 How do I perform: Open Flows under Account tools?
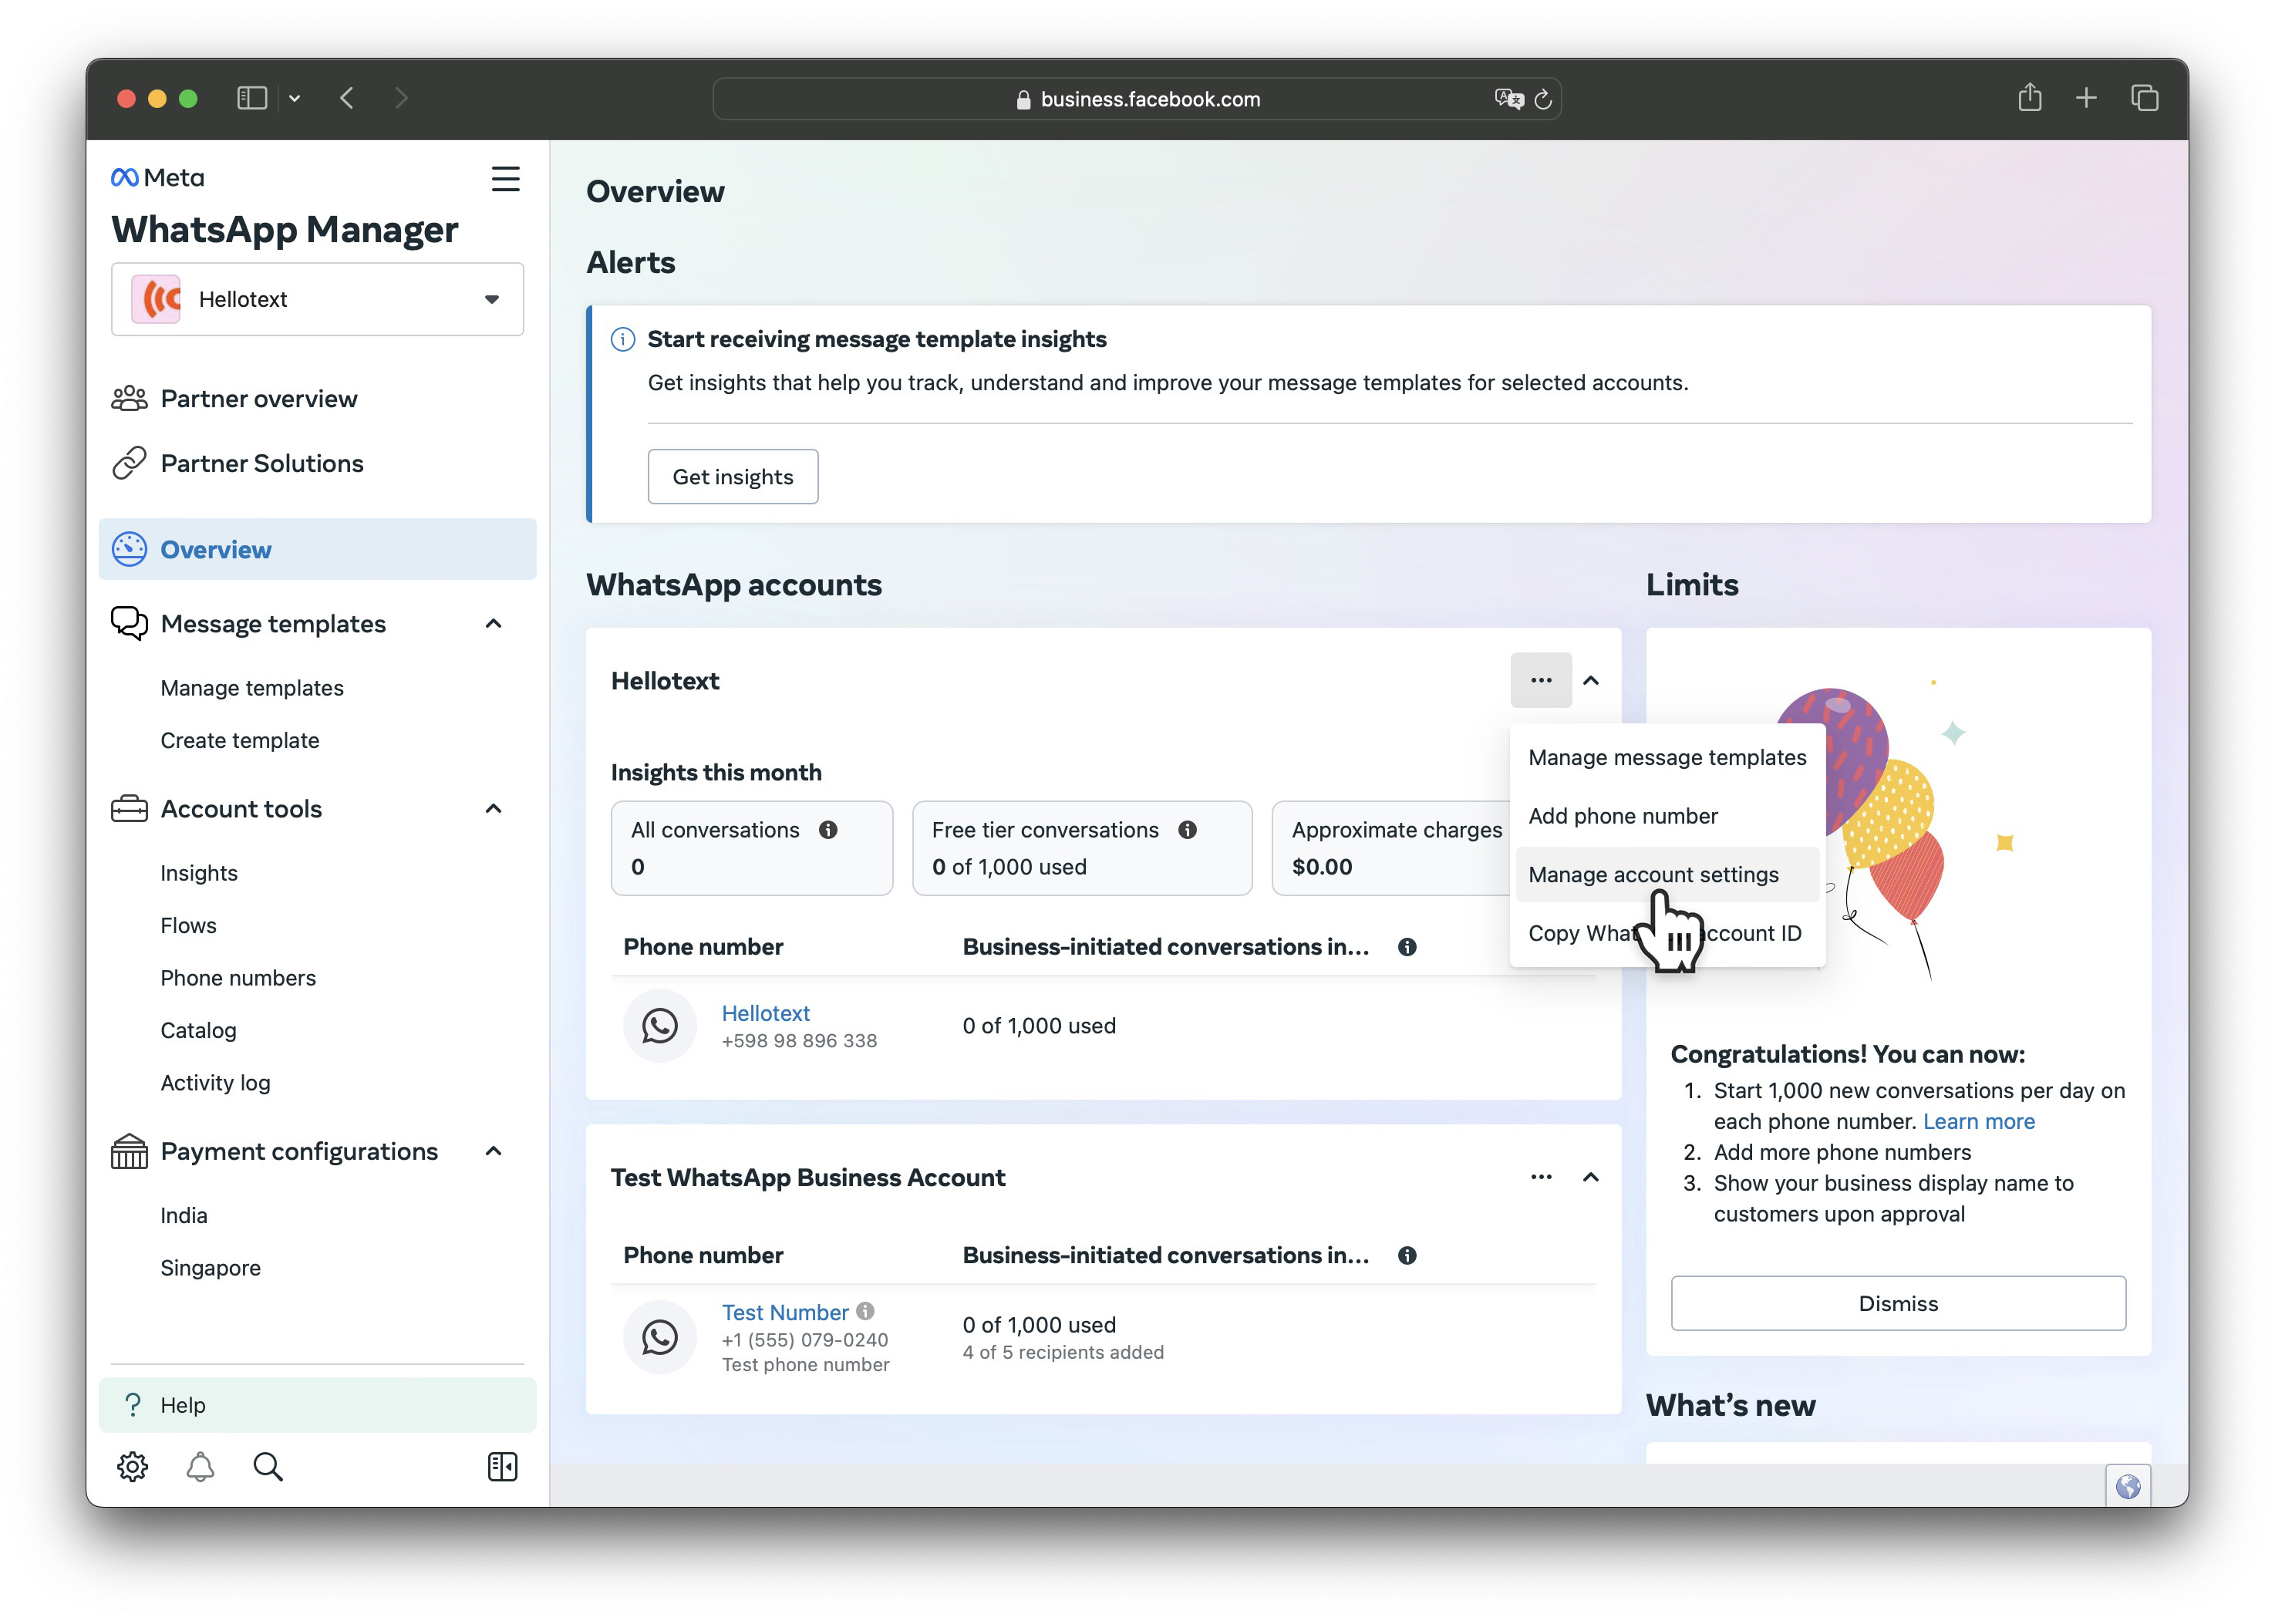coord(187,925)
